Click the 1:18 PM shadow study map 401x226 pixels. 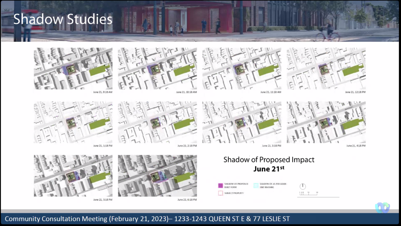coord(73,122)
